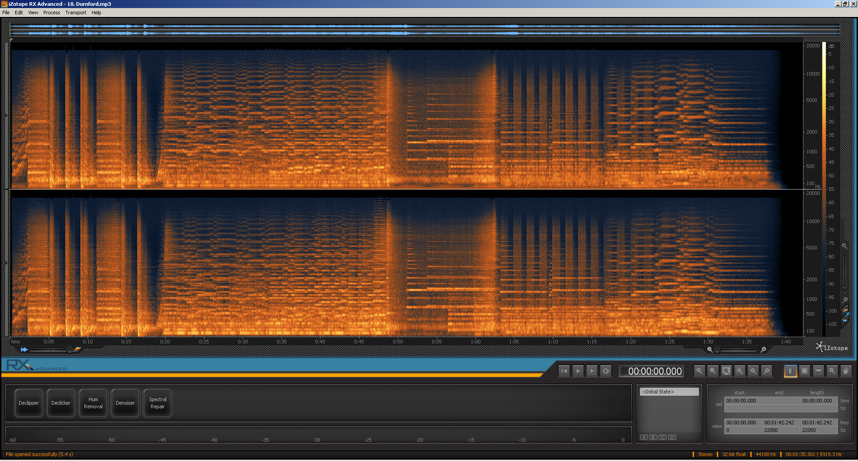This screenshot has width=858, height=461.
Task: Select compare snapshot slot B
Action: click(x=653, y=437)
